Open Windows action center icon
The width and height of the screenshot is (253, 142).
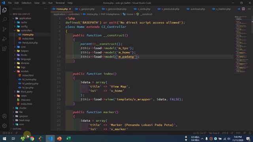(x=248, y=139)
